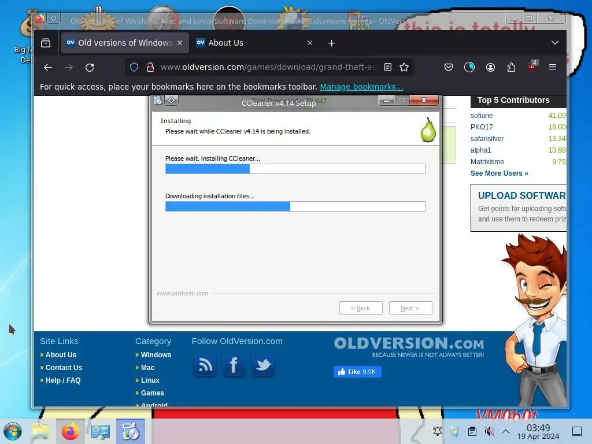
Task: Click the CCleaner Setup titlebar diamond button
Action: coord(171,101)
